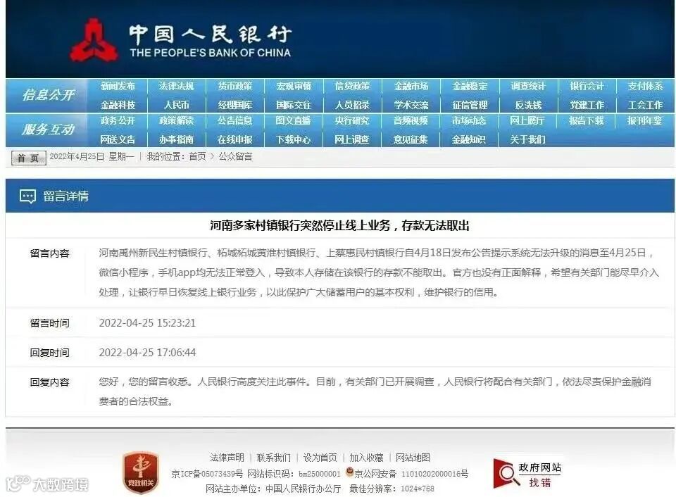The width and height of the screenshot is (676, 497).
Task: Open the 人员招录 menu item
Action: click(x=352, y=105)
